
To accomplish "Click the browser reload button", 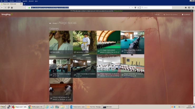I will pos(8,8).
